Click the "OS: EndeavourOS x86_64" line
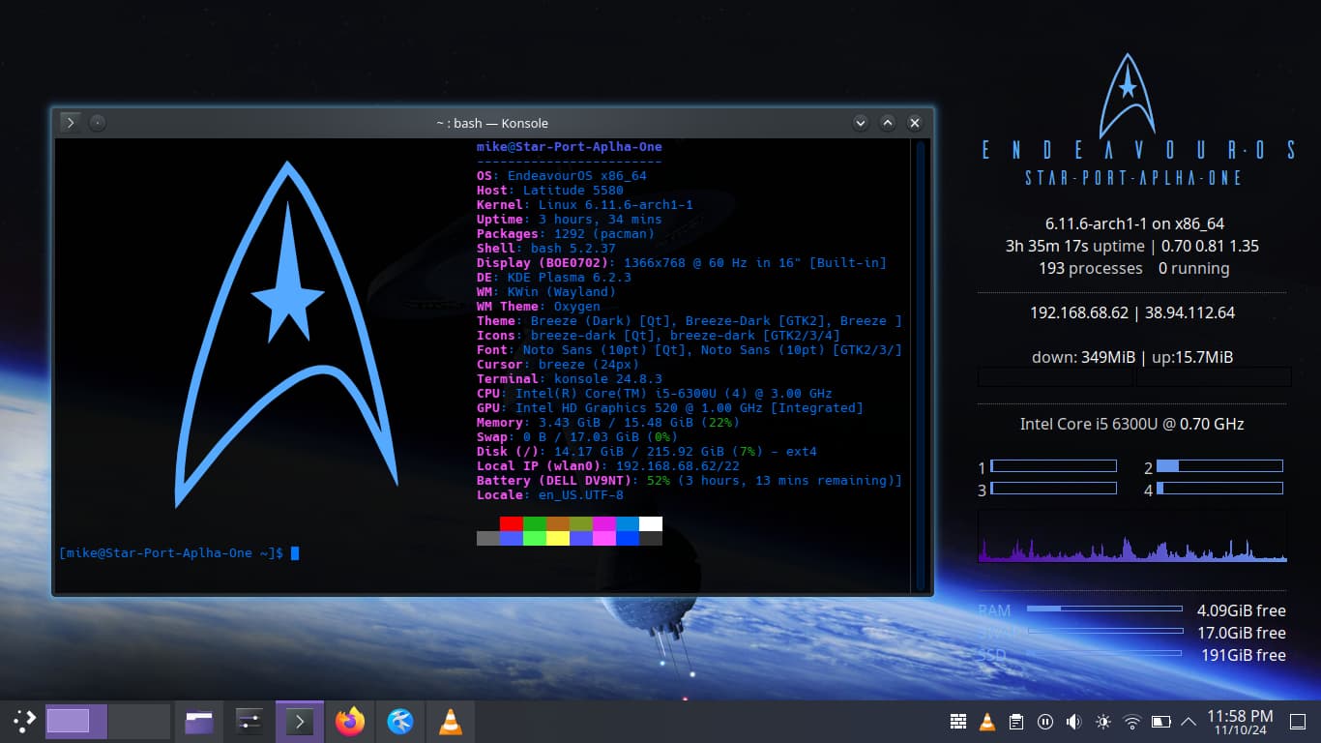1321x743 pixels. [562, 176]
